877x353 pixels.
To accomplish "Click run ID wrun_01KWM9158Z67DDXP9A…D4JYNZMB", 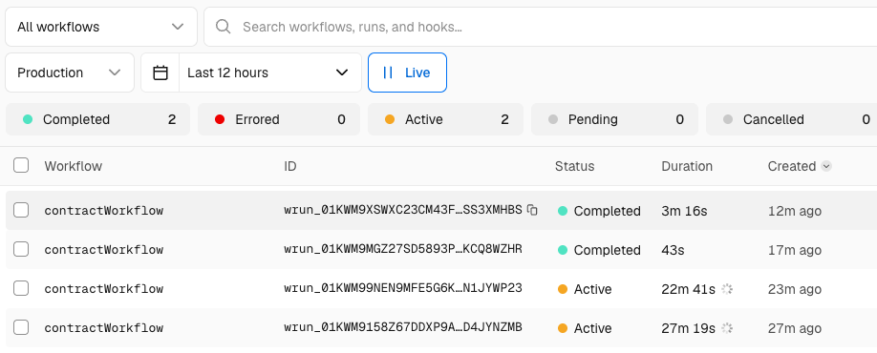I will pyautogui.click(x=403, y=327).
